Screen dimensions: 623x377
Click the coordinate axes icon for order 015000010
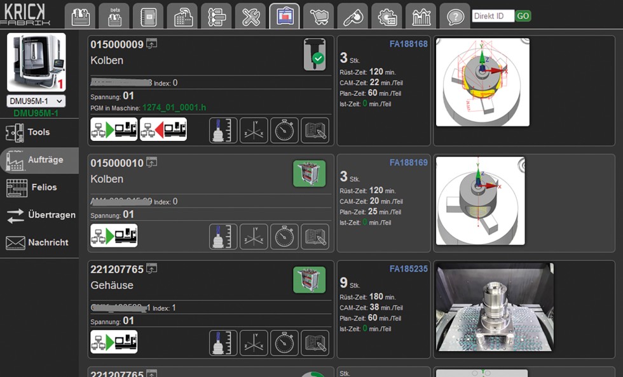pos(254,236)
